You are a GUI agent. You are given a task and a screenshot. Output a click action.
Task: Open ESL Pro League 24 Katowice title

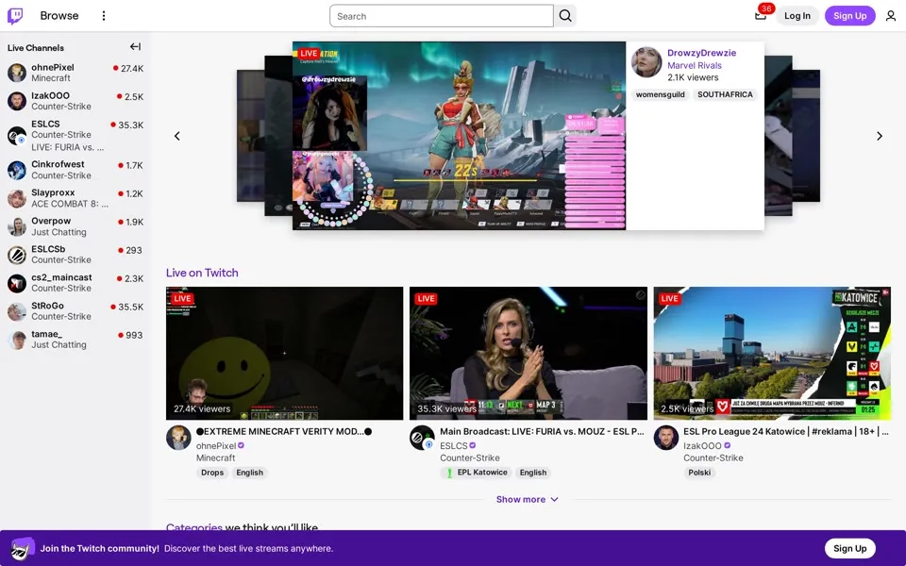tap(786, 431)
